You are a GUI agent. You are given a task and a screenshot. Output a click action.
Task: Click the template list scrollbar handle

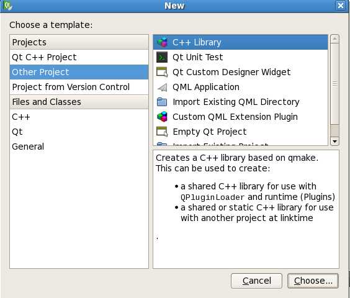tap(334, 84)
